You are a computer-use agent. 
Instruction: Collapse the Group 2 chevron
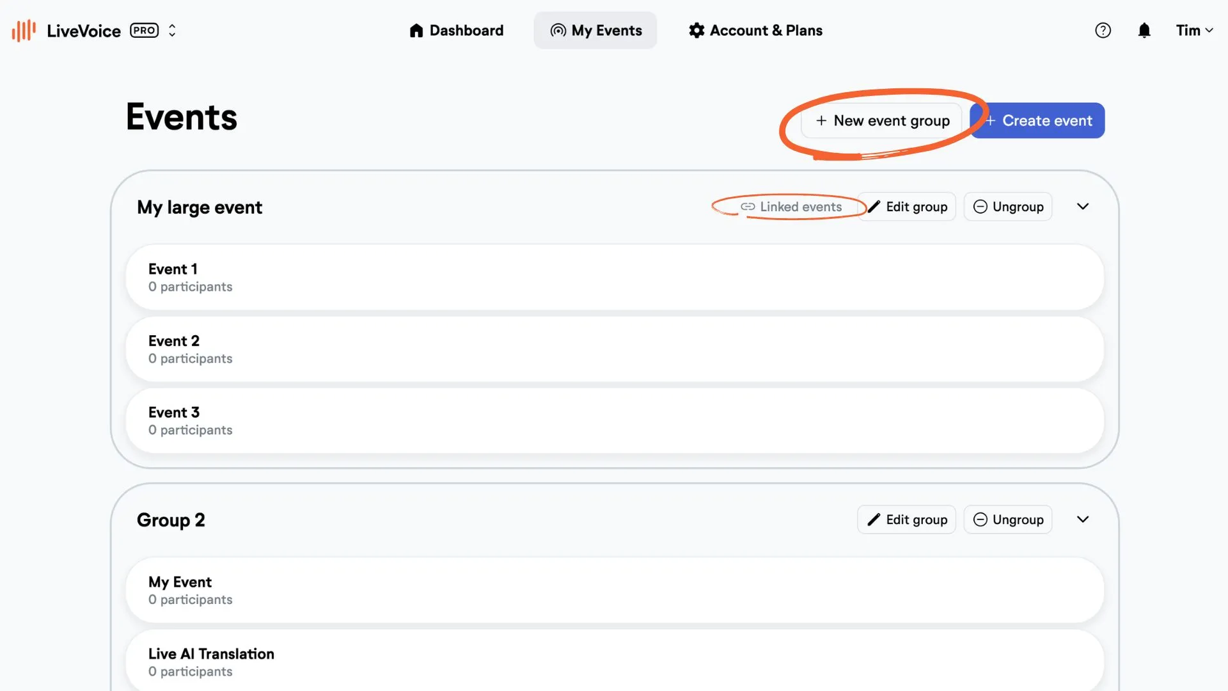(1083, 520)
